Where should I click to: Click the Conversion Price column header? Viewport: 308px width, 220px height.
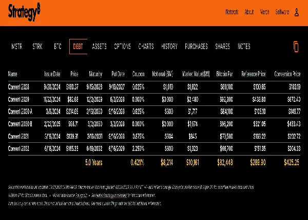click(287, 74)
